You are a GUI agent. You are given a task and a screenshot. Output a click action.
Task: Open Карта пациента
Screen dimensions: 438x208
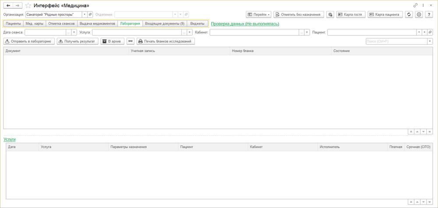[385, 14]
